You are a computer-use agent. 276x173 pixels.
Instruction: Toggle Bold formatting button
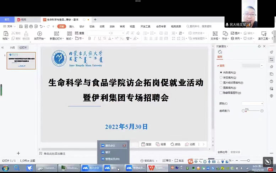coord(90,38)
